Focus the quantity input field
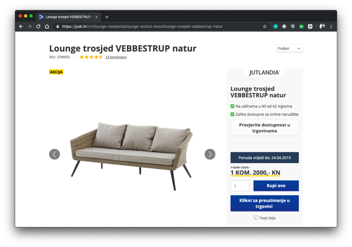Image resolution: width=352 pixels, height=247 pixels. click(x=240, y=186)
